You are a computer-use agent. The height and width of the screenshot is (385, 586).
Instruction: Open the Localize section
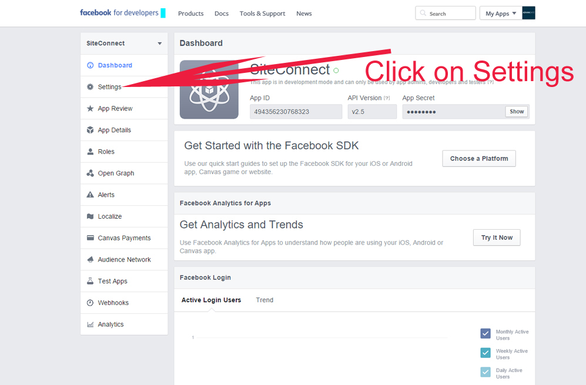click(x=124, y=216)
